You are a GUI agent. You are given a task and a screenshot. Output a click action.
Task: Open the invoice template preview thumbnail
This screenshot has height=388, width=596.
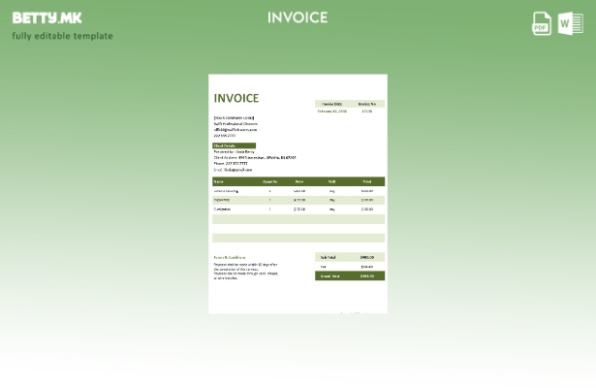tap(298, 194)
